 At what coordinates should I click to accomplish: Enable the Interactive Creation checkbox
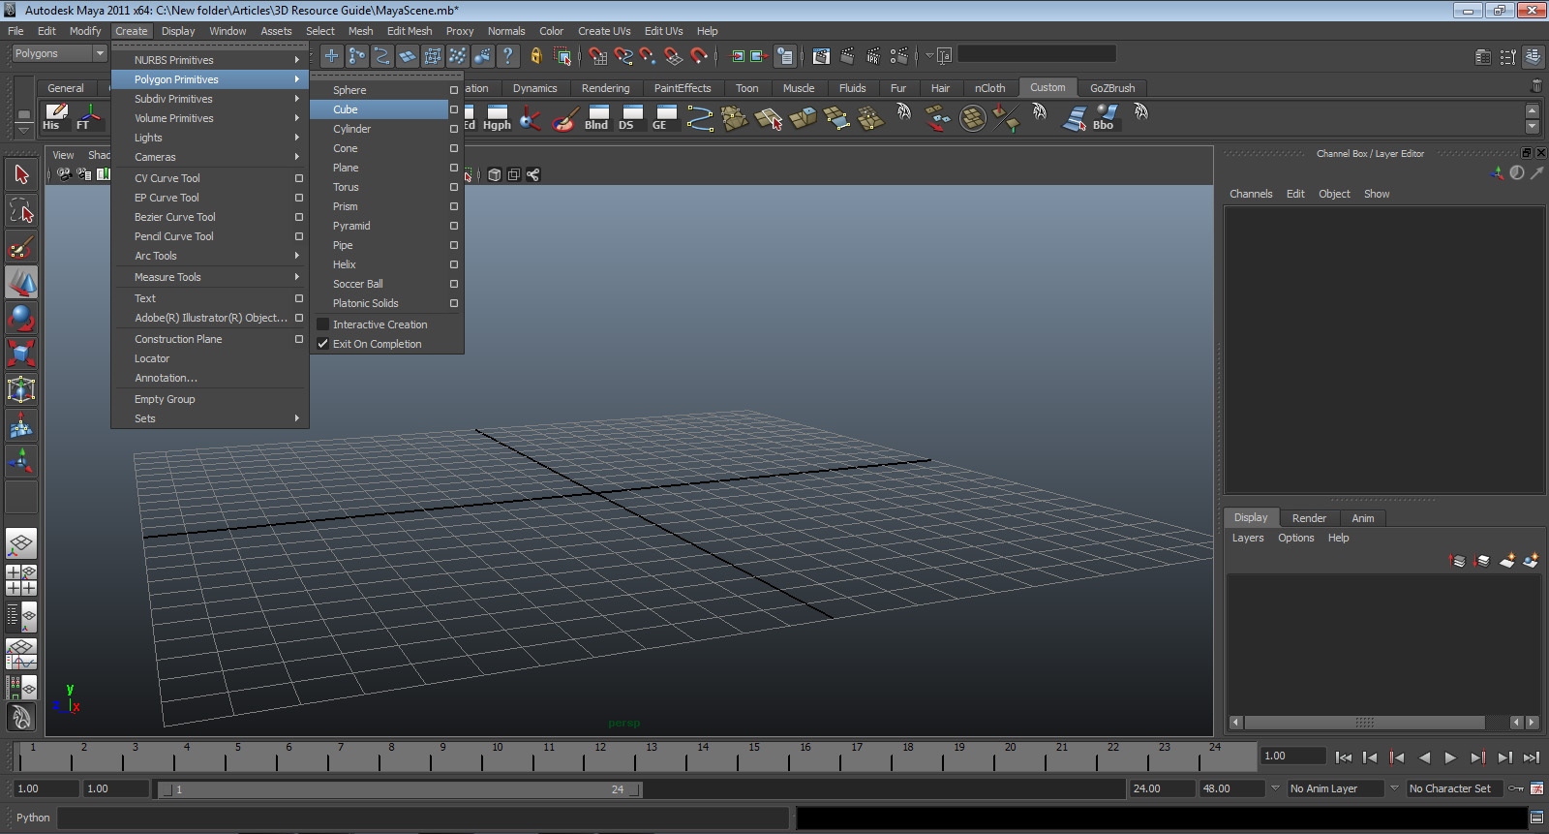[x=323, y=324]
